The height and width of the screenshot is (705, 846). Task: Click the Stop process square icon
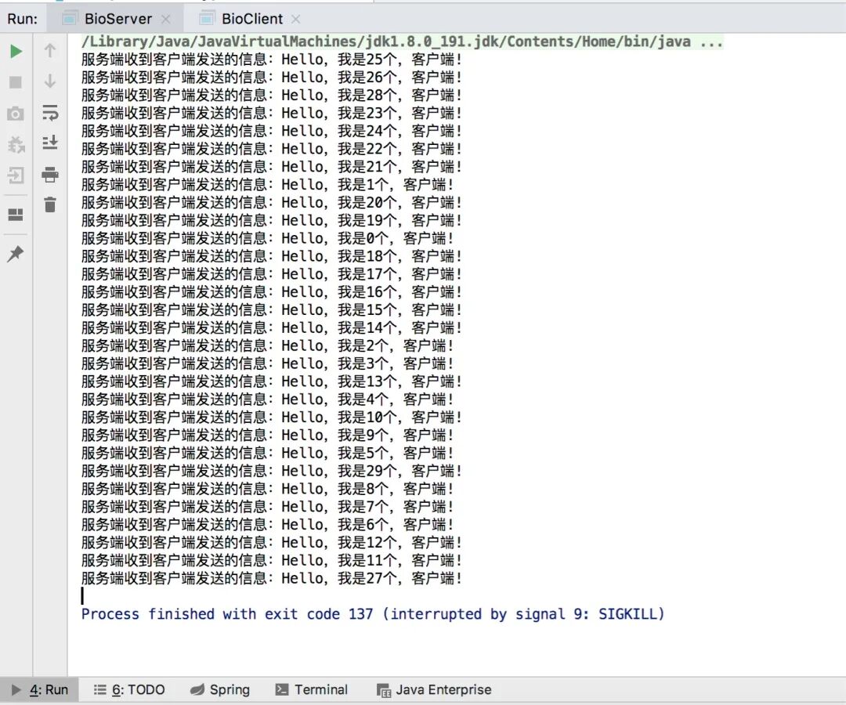point(16,82)
